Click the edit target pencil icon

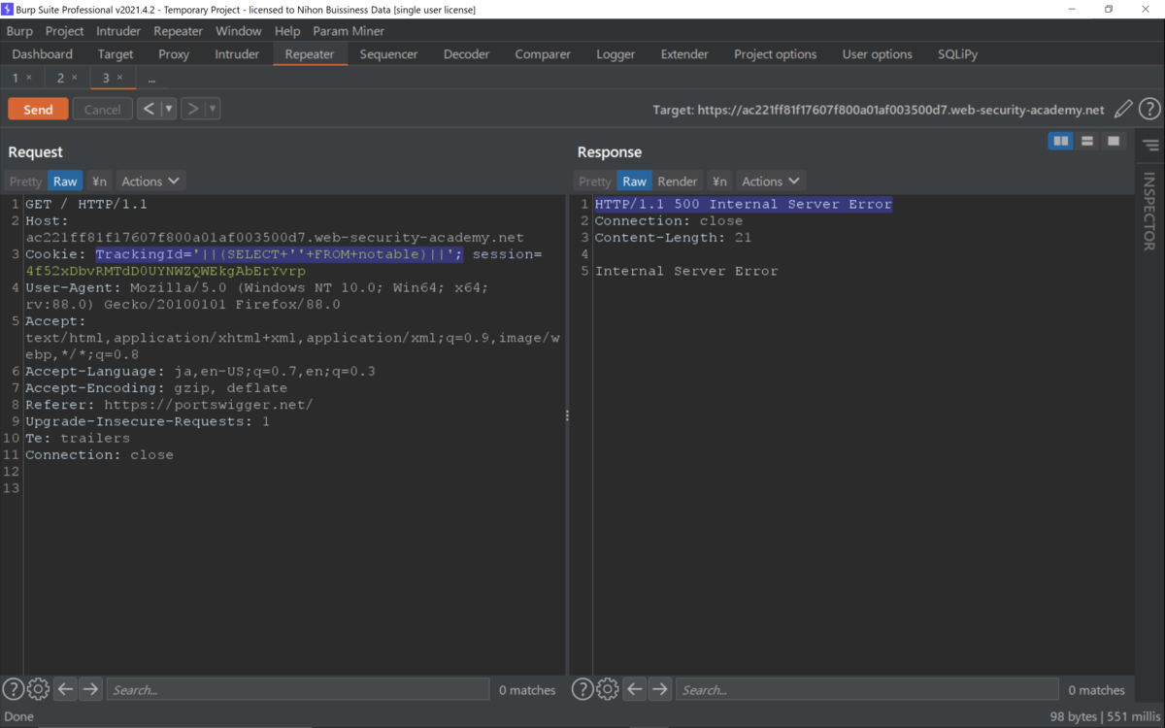[1123, 110]
